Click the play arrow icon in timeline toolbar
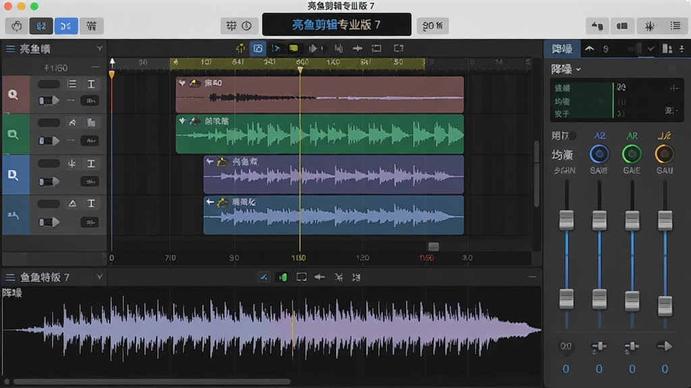 click(x=313, y=48)
